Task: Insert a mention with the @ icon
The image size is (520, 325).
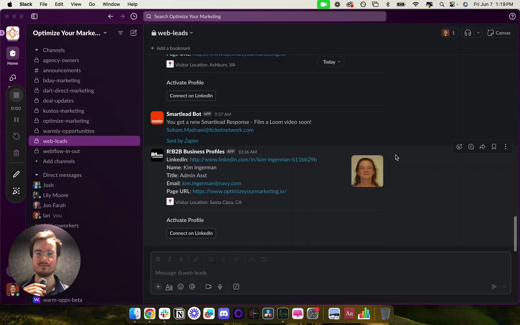Action: click(192, 286)
